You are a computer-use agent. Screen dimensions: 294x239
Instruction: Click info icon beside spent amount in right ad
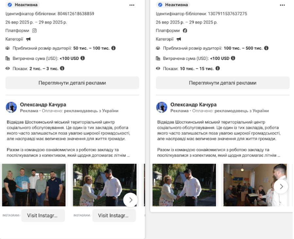(x=233, y=58)
